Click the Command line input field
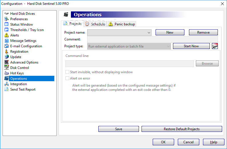The width and height of the screenshot is (227, 149). pos(130,64)
